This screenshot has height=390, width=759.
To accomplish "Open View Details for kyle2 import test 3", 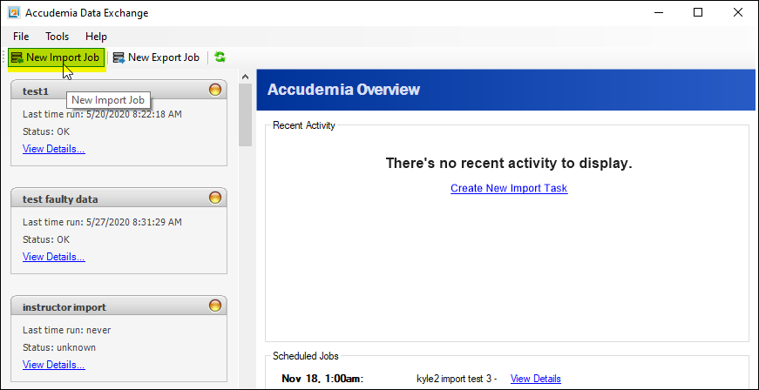I will click(535, 379).
